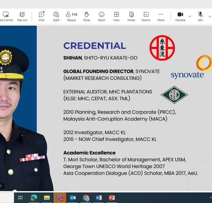212x203 pixels.
Task: Launch Microsoft Edge from the taskbar
Action: click(x=34, y=198)
